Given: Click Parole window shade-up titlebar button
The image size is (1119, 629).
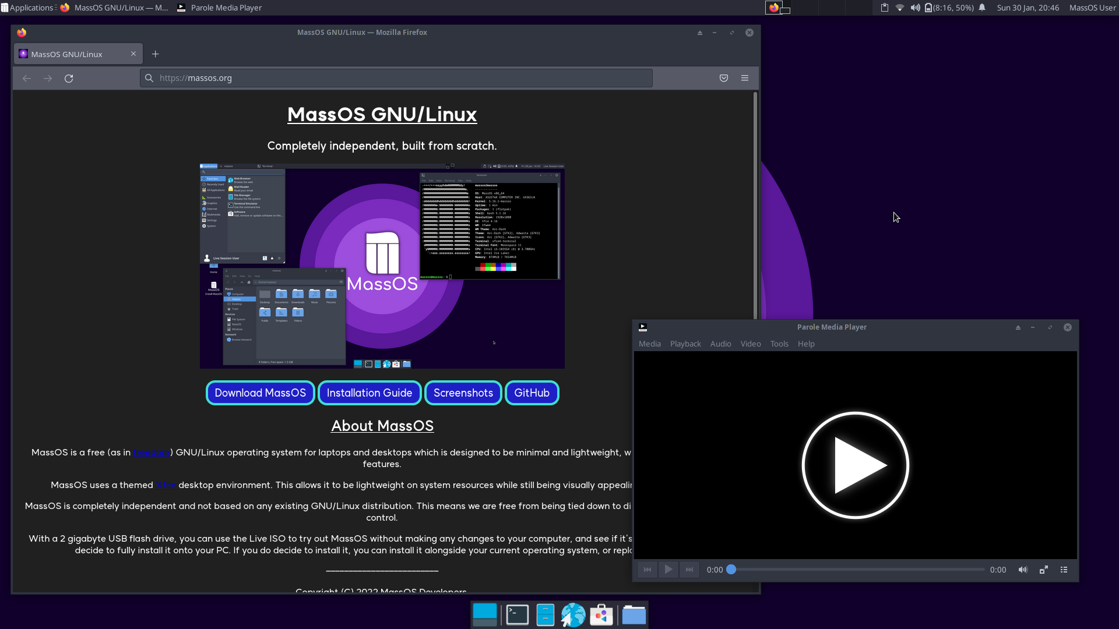Looking at the screenshot, I should point(1018,327).
